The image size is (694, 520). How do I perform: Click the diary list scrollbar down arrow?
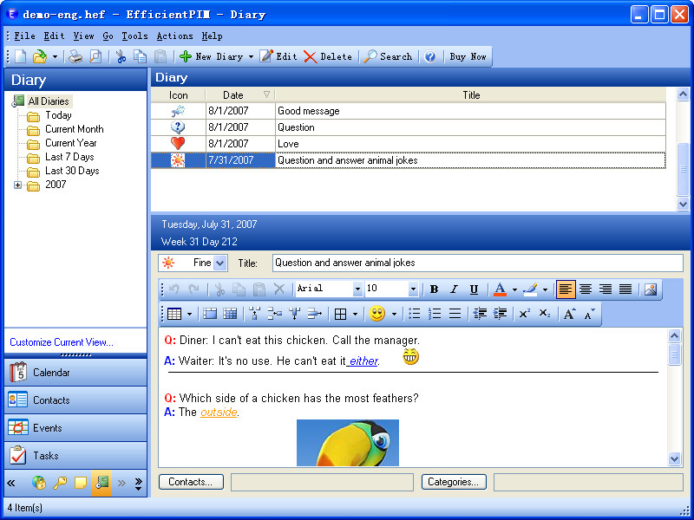pyautogui.click(x=683, y=204)
